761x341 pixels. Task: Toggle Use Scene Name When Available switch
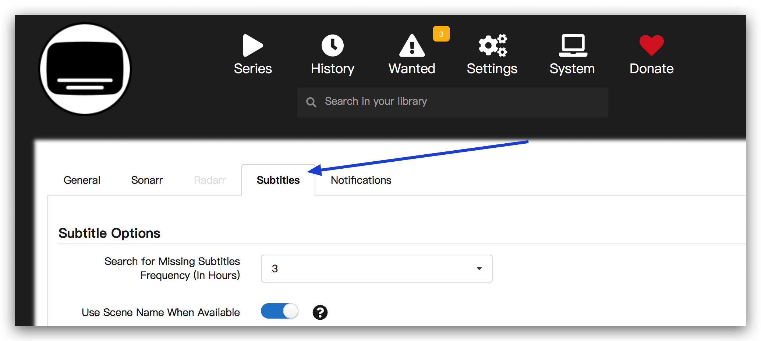[x=280, y=311]
